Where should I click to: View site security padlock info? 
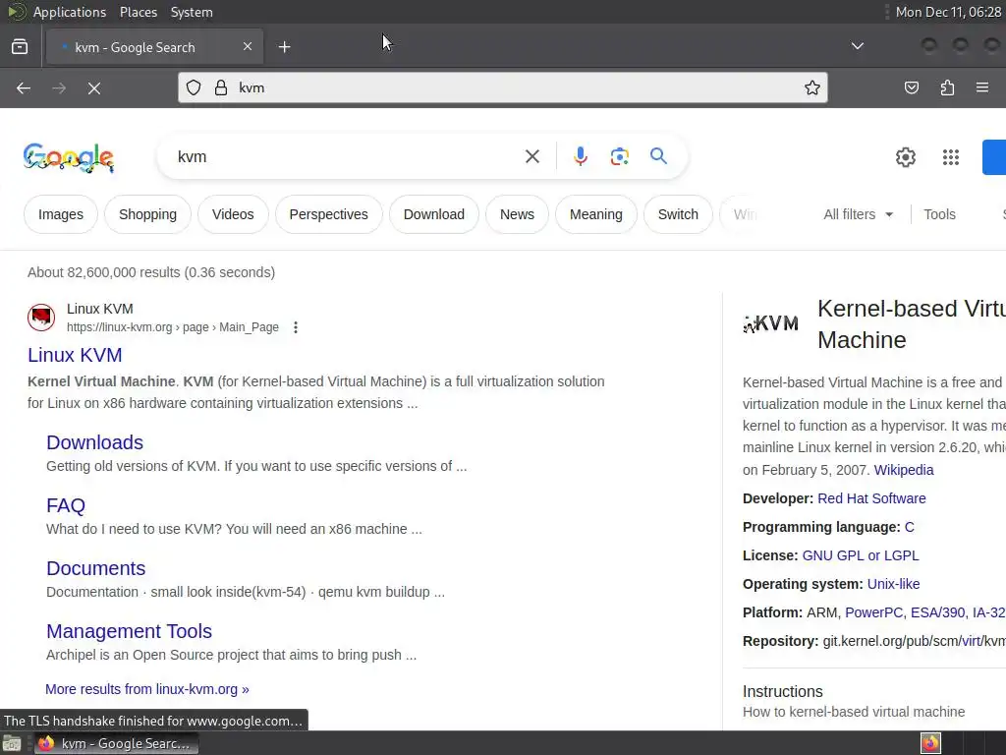pyautogui.click(x=221, y=87)
